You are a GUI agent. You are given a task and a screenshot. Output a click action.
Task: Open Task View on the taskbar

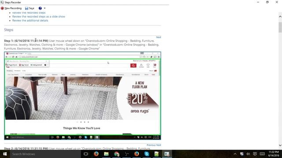[86, 154]
